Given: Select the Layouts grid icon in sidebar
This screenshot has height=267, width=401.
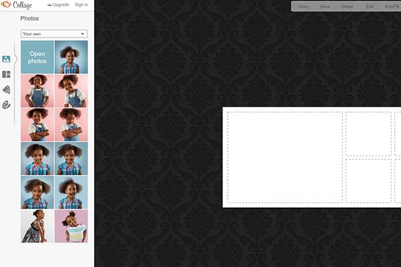Looking at the screenshot, I should (7, 74).
